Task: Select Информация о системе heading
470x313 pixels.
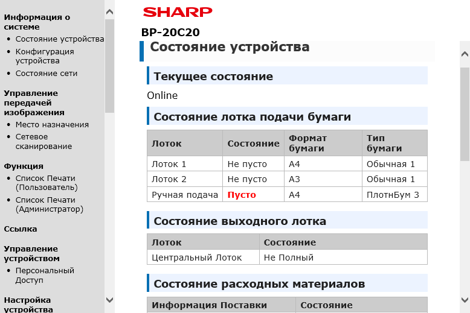Action: click(37, 22)
